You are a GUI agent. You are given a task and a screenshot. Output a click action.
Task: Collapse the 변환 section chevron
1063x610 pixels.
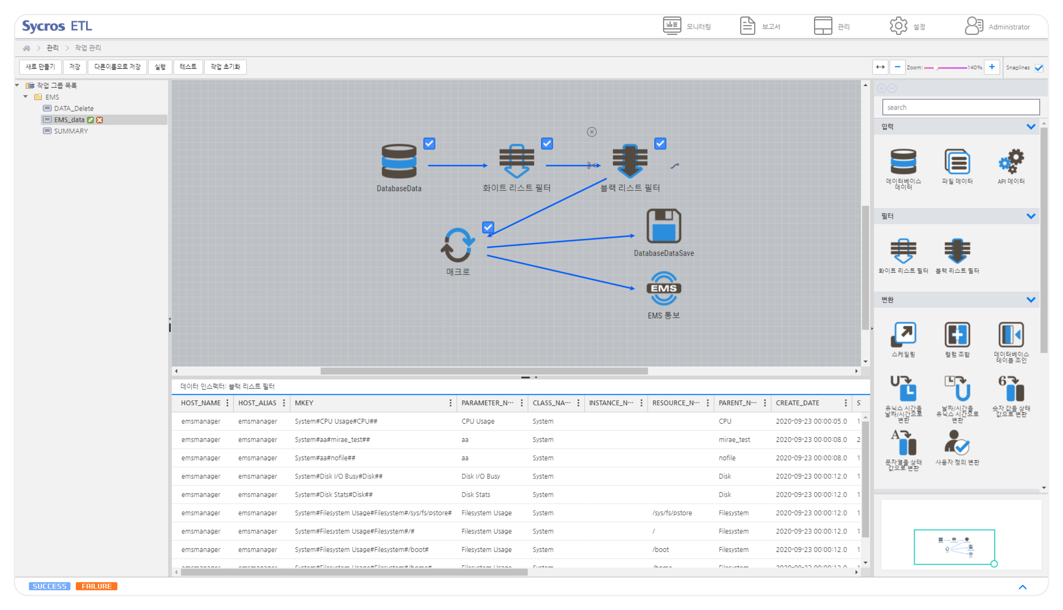pos(1031,299)
